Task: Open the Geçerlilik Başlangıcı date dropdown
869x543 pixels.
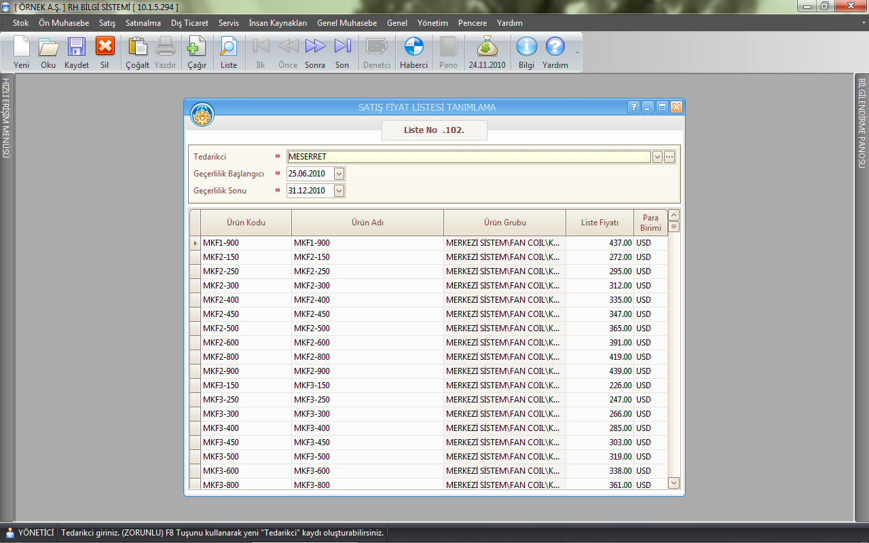Action: pyautogui.click(x=339, y=174)
